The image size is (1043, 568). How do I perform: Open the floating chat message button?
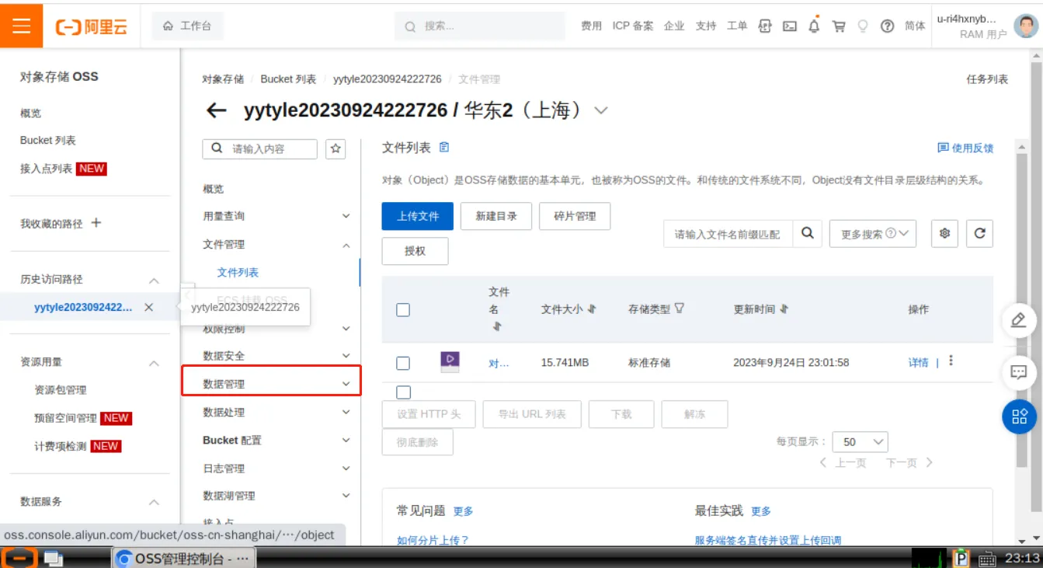point(1019,372)
